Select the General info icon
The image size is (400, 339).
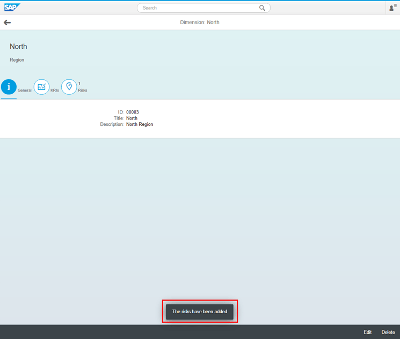(x=9, y=87)
